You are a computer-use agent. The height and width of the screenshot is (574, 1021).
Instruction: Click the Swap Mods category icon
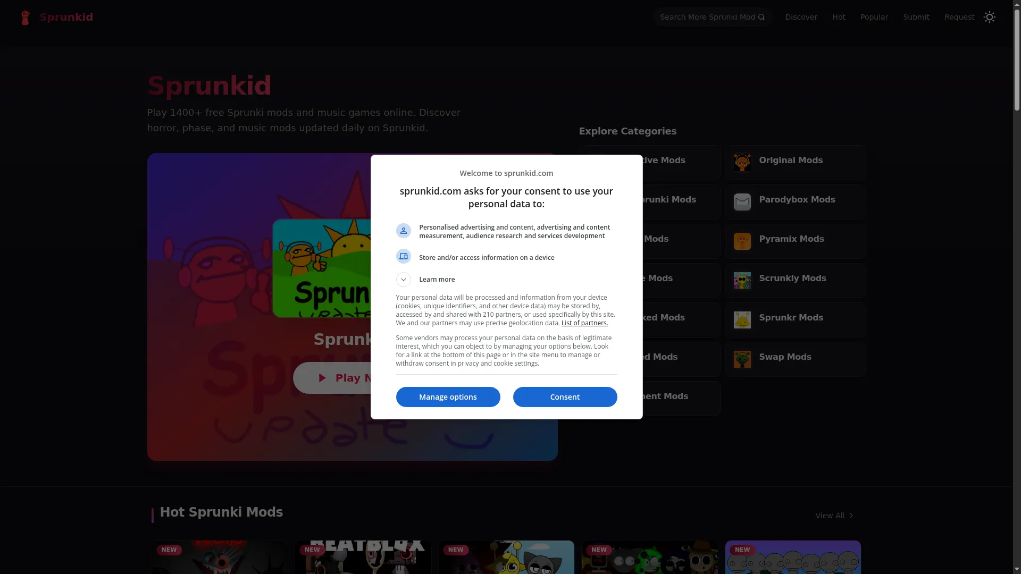point(742,359)
